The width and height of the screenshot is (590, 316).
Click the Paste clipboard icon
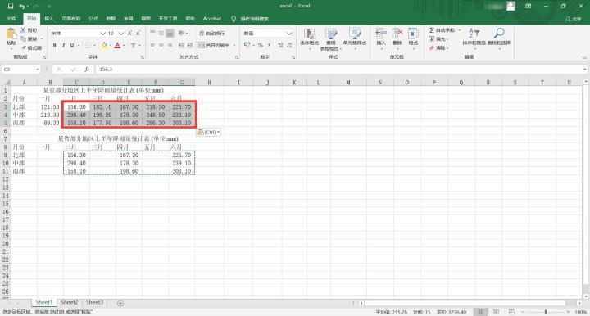(11, 34)
